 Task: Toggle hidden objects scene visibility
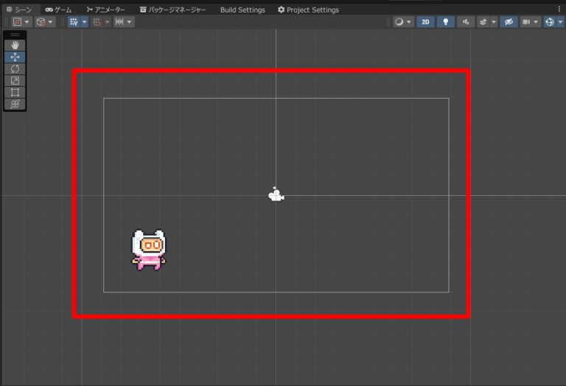tap(509, 22)
